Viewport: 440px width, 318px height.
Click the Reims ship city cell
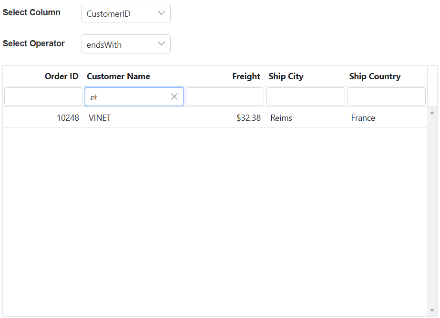click(x=281, y=118)
